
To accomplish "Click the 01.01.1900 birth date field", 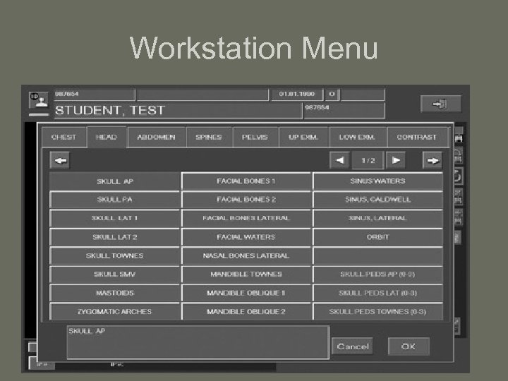I will (x=297, y=95).
